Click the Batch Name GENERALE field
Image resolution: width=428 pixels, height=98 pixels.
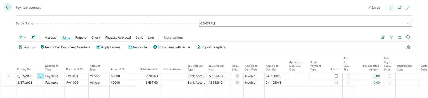click(x=305, y=23)
